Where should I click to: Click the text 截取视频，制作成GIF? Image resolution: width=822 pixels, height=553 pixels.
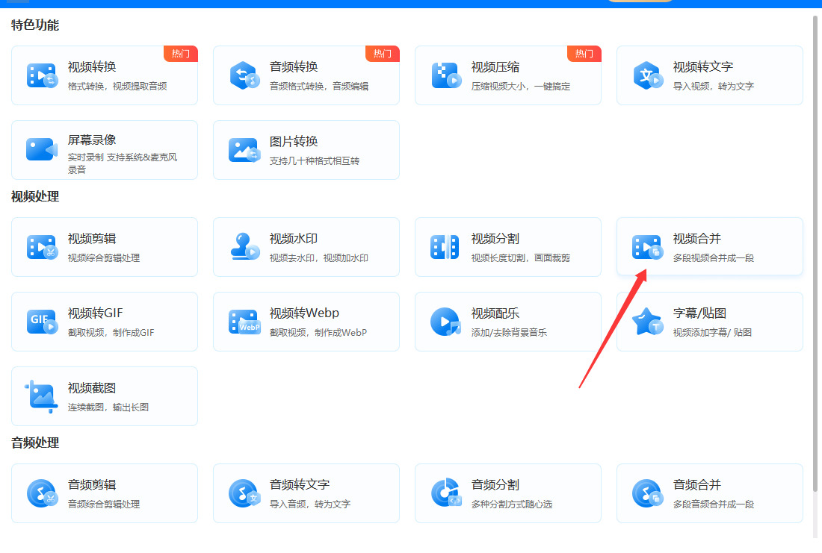[x=111, y=333]
